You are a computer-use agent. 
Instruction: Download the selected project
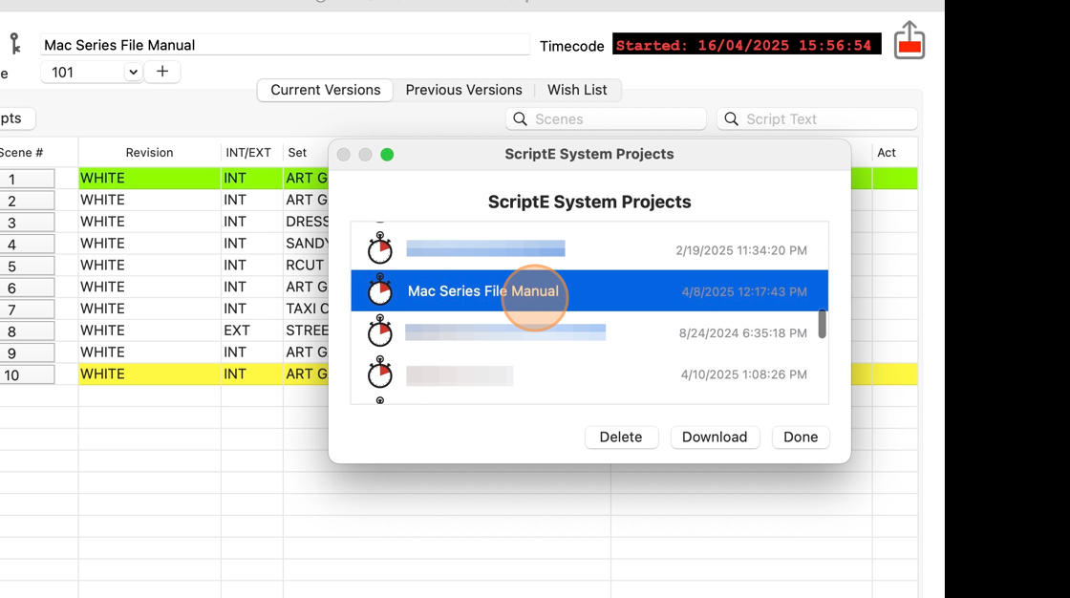point(715,437)
